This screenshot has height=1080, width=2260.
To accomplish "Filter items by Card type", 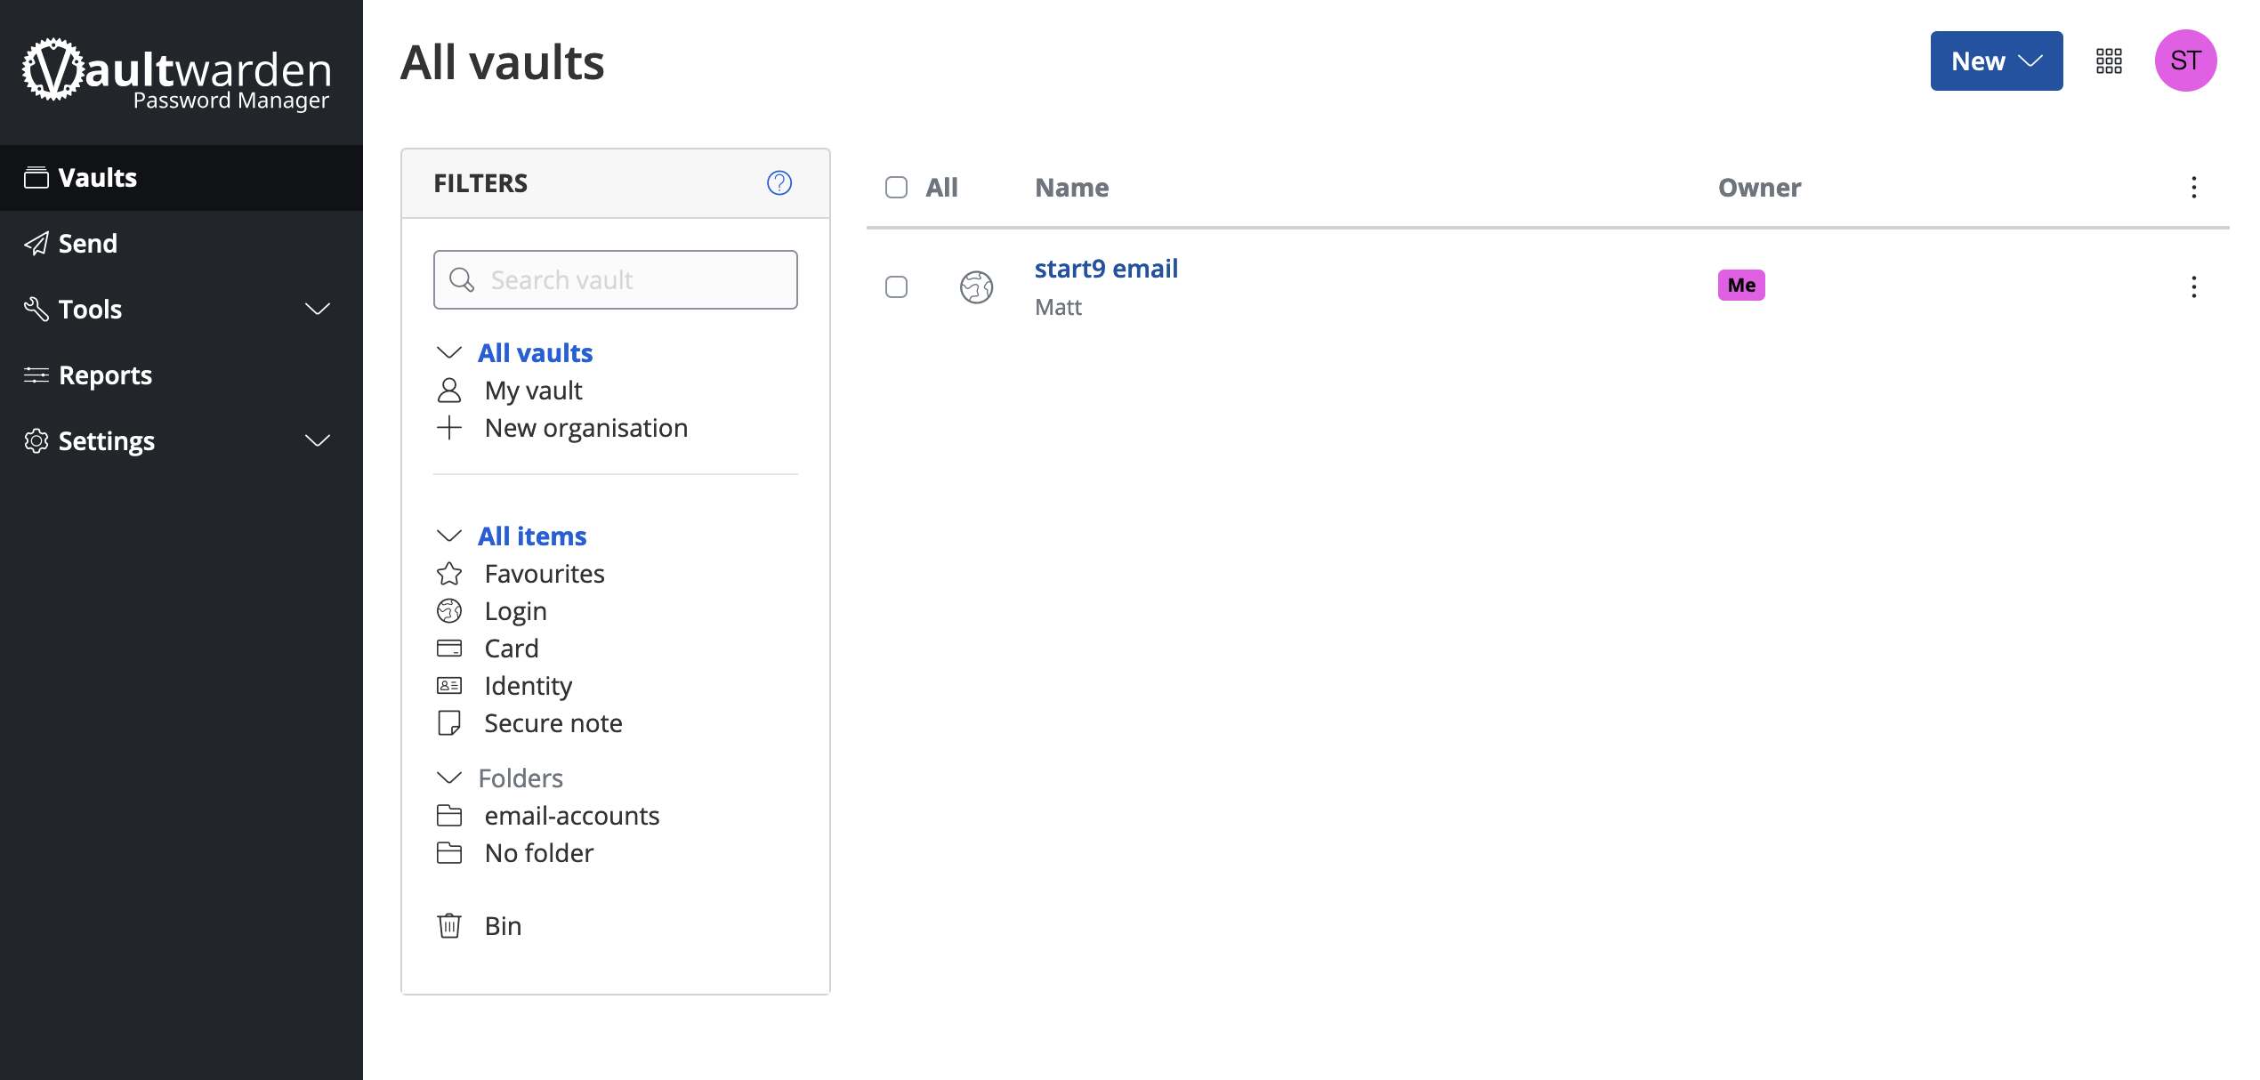I will [x=511, y=649].
